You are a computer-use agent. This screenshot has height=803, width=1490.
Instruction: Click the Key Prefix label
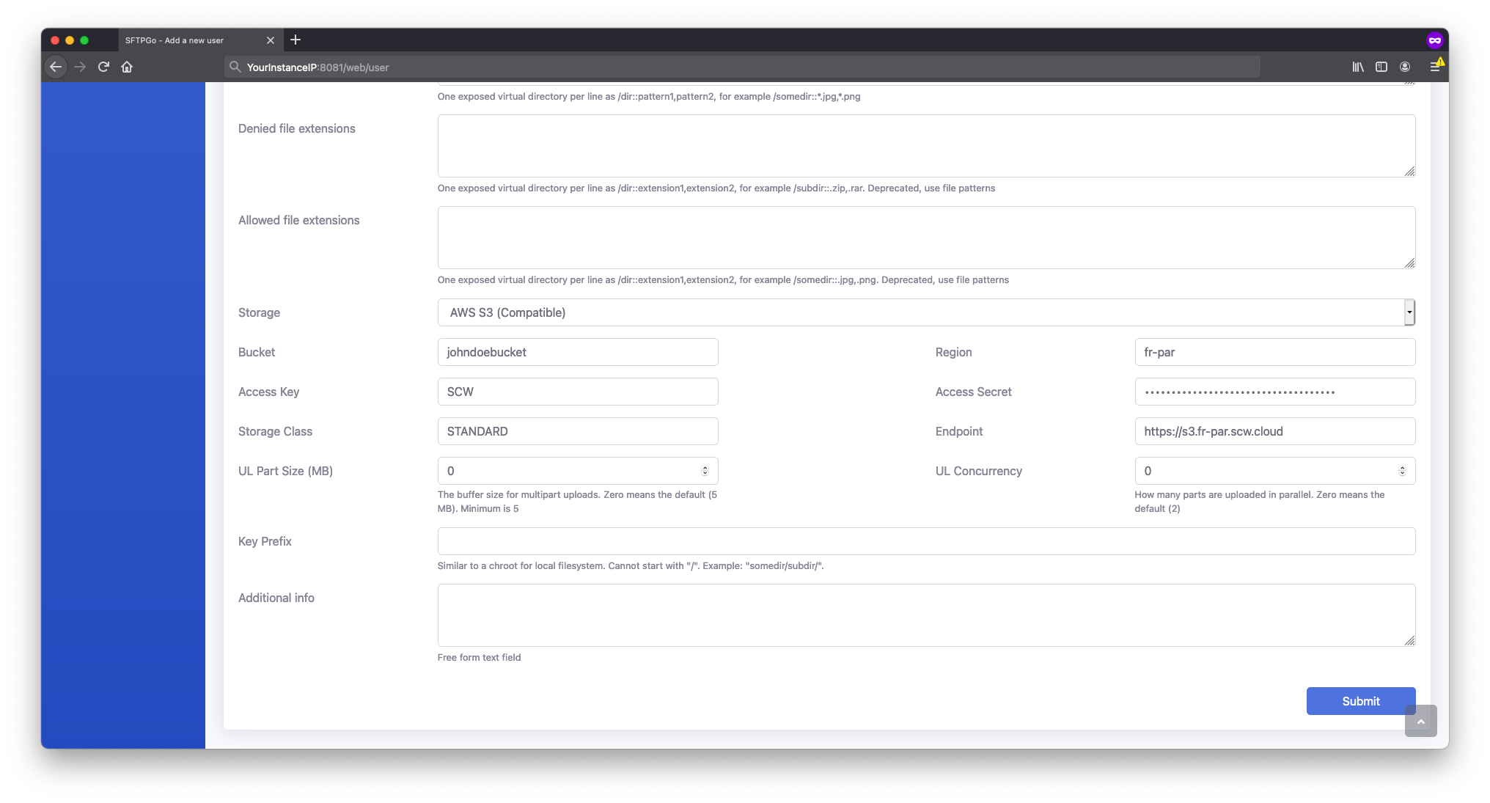point(265,541)
